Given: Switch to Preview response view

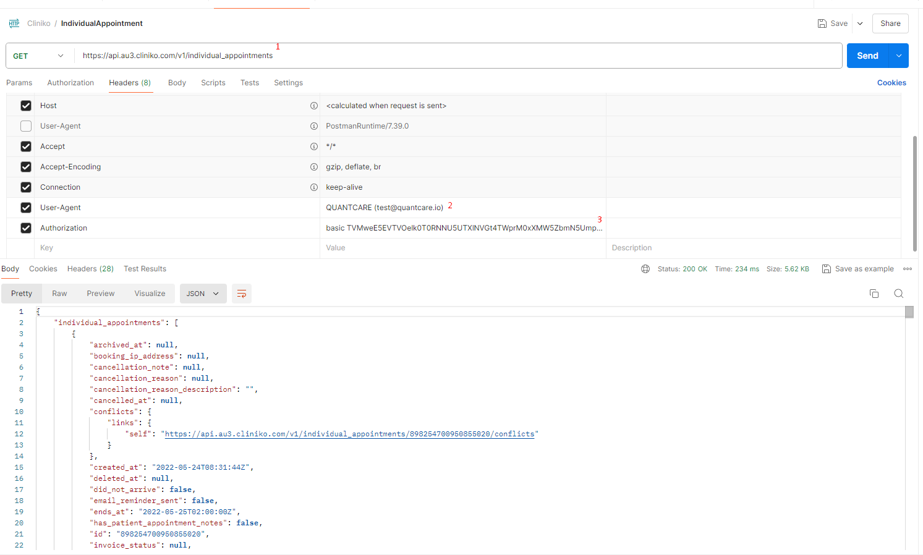Looking at the screenshot, I should [x=101, y=294].
